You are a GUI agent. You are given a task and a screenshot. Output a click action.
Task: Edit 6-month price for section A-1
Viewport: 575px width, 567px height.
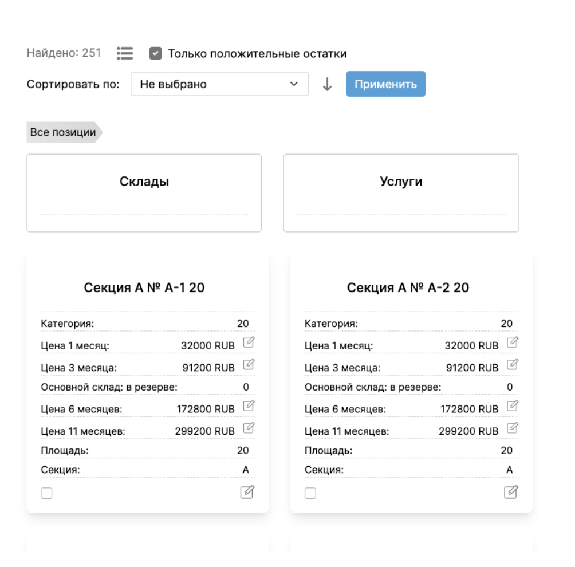[249, 406]
